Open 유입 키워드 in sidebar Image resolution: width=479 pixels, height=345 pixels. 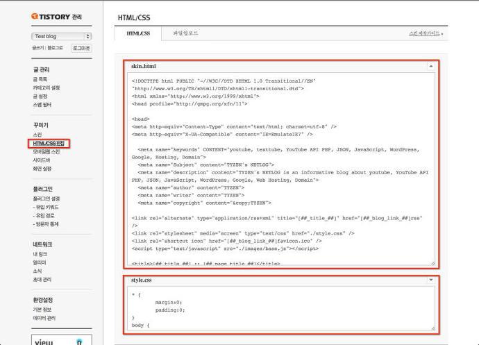46,207
